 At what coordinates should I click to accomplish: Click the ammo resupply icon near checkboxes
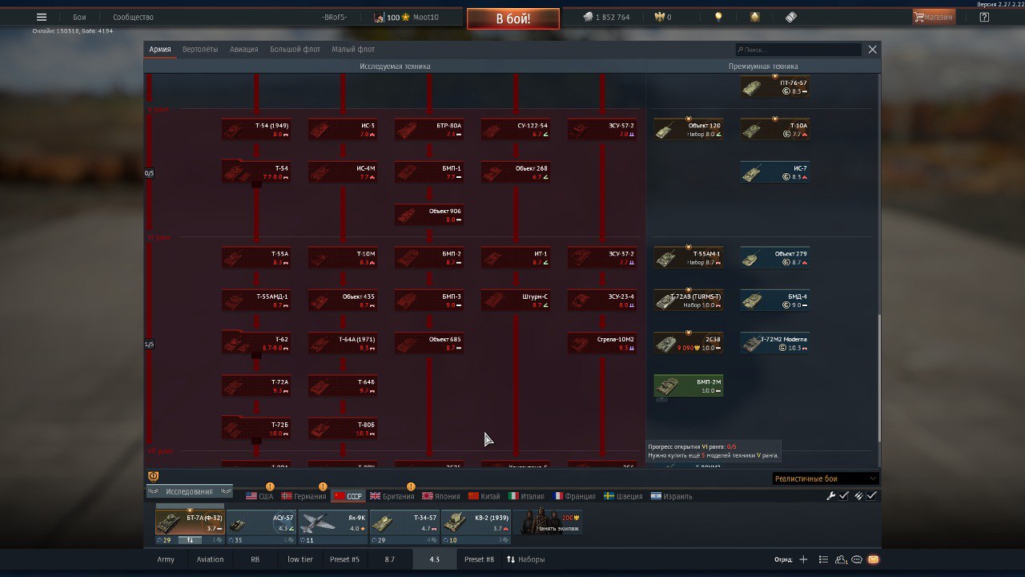tap(858, 496)
